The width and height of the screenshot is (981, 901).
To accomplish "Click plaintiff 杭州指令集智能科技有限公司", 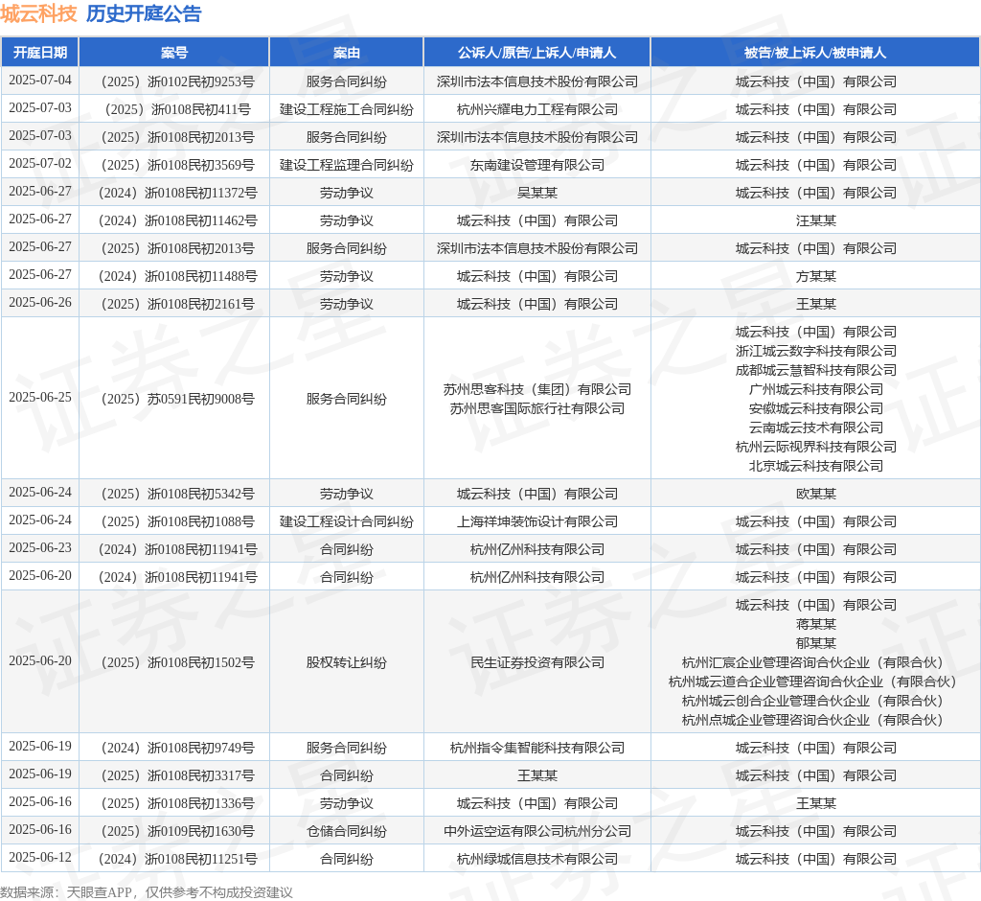I will (537, 748).
